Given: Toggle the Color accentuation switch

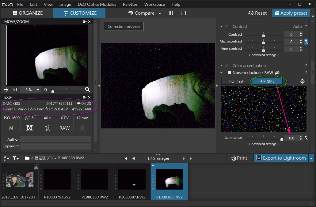Looking at the screenshot, I should [x=228, y=65].
